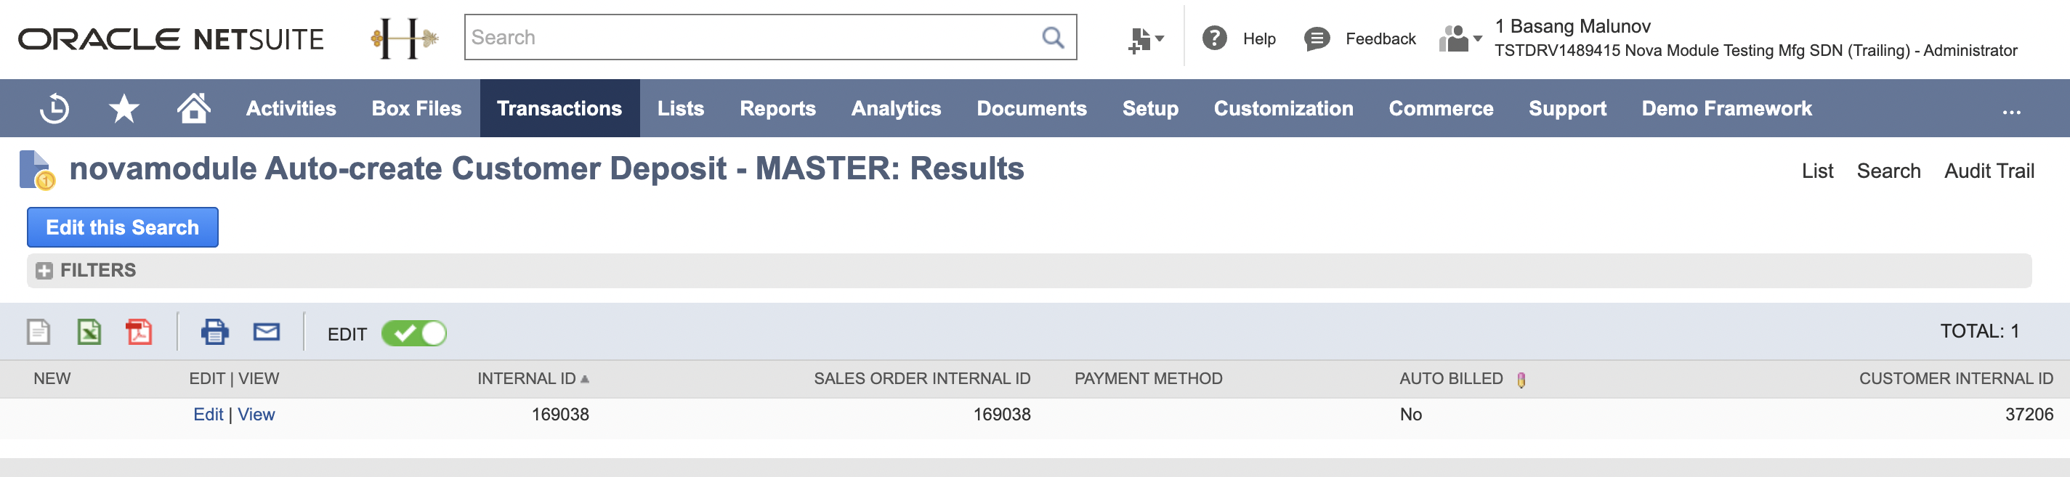Open the Documents menu
The width and height of the screenshot is (2070, 477).
(1031, 108)
